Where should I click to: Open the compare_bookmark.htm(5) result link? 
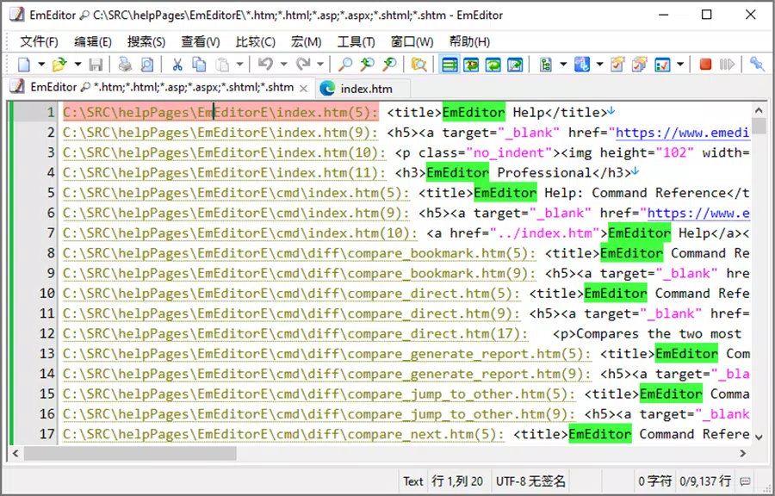coord(300,253)
